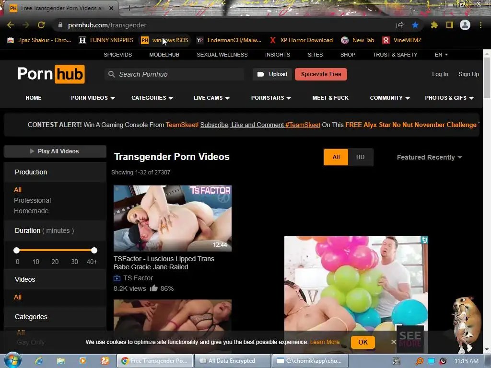
Task: Open the file explorer taskbar icon
Action: pyautogui.click(x=61, y=361)
